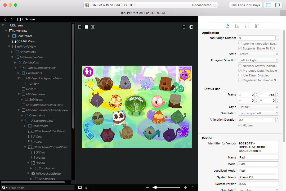Collapse the _UIBackdropContentView node

point(25,147)
